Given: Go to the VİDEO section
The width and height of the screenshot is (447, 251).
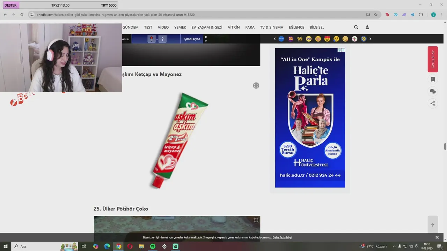Looking at the screenshot, I should 163,27.
